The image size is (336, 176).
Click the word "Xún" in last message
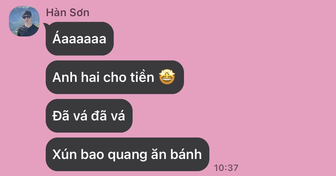coord(65,154)
